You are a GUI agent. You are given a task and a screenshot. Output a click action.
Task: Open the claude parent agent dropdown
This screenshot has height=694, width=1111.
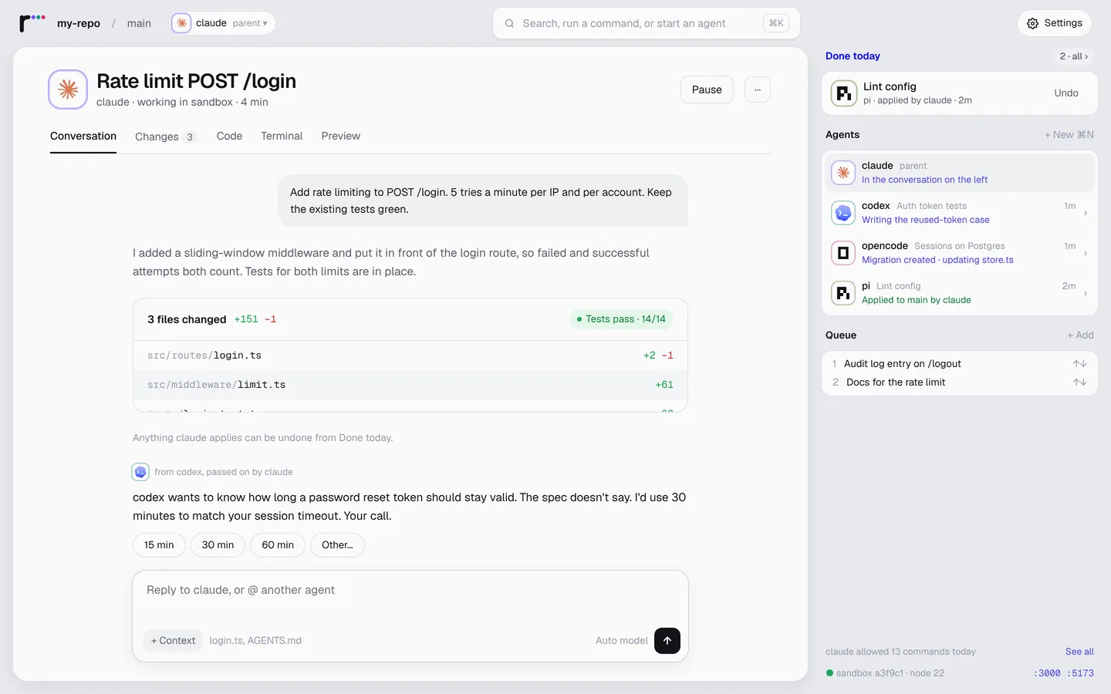(222, 23)
